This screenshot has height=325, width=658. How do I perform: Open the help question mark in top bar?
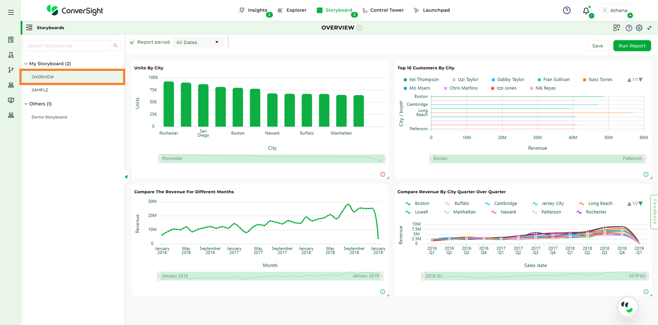(567, 10)
